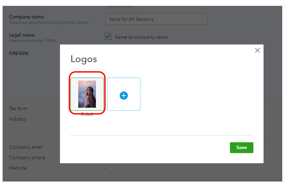The image size is (292, 189).
Task: Toggle the Same as company name checkbox
Action: click(x=108, y=36)
